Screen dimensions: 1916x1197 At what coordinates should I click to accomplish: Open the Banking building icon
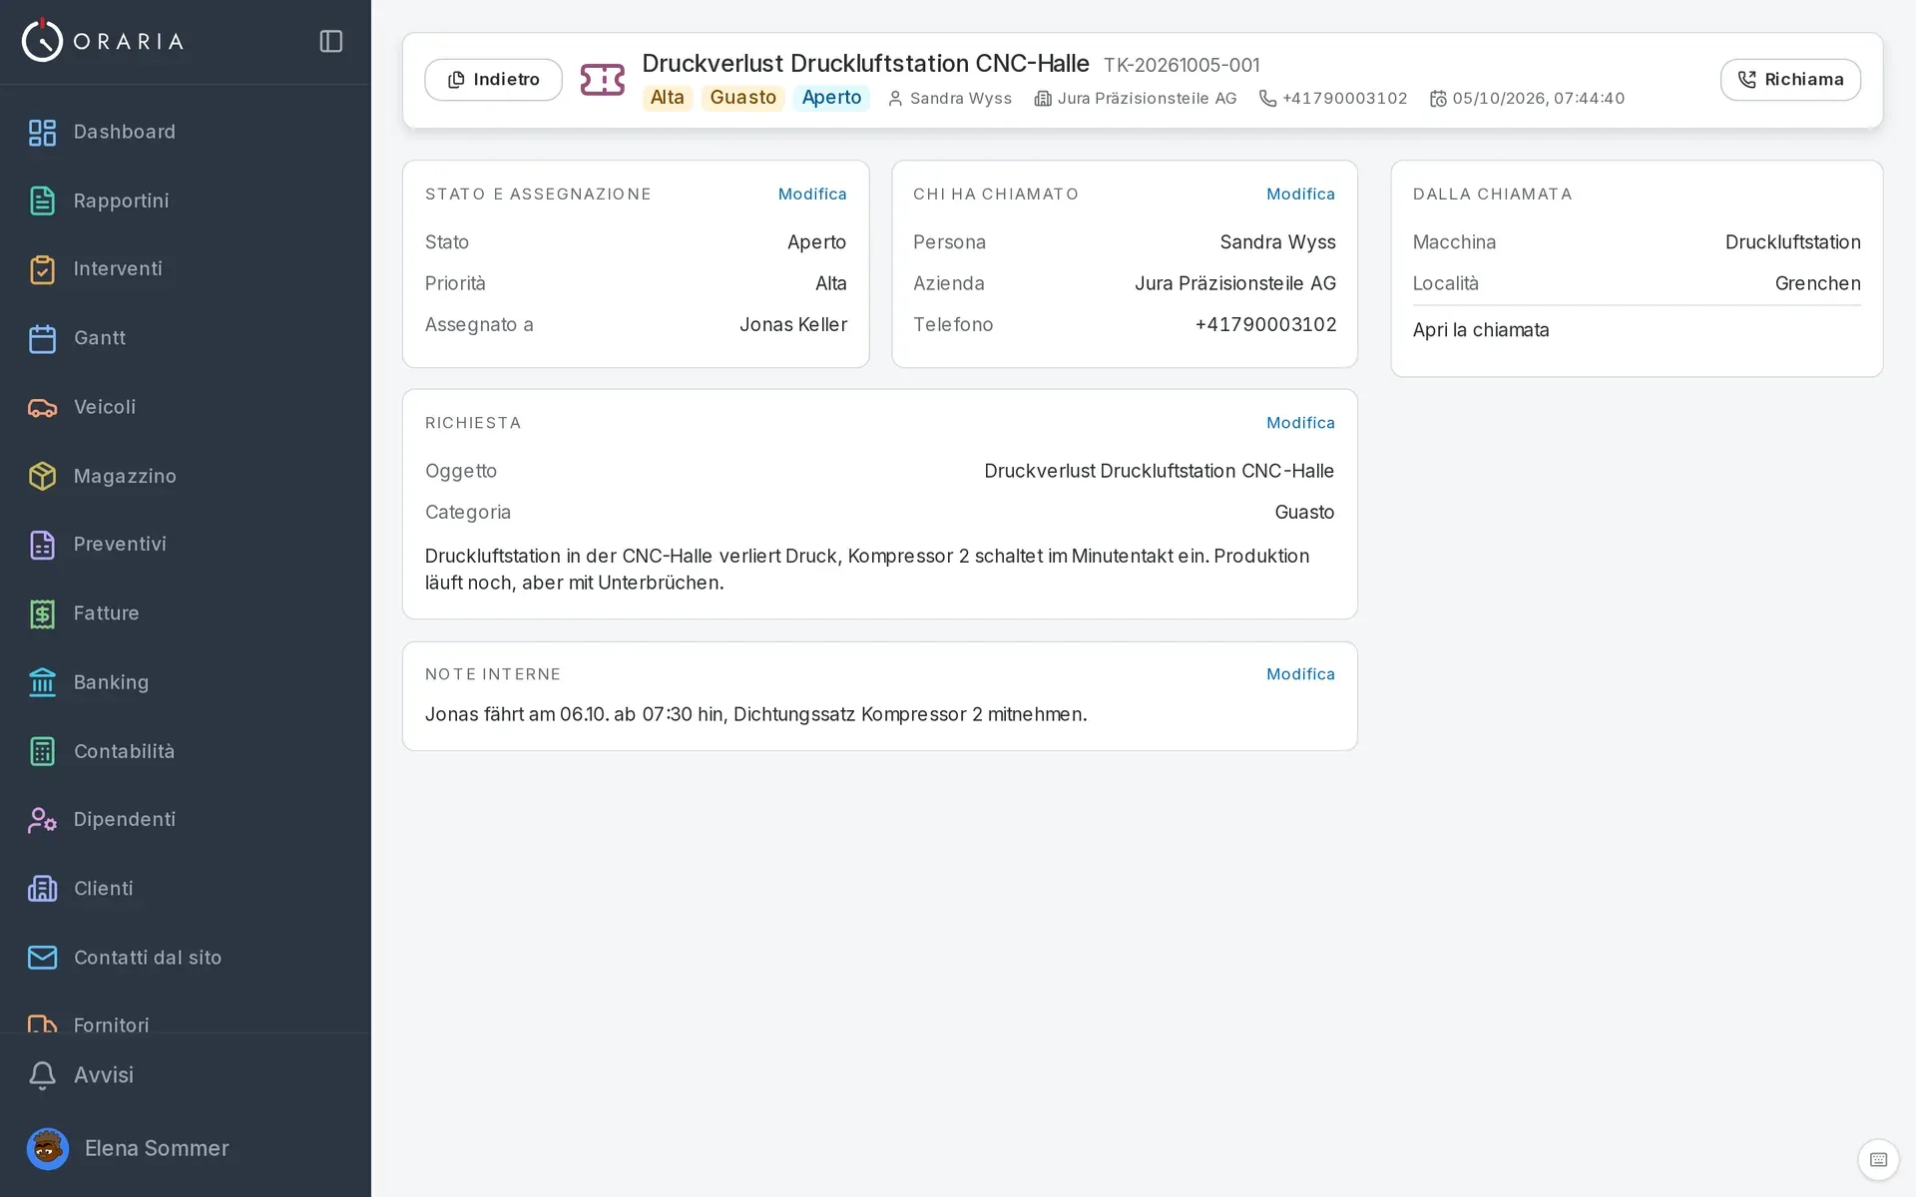(x=42, y=682)
